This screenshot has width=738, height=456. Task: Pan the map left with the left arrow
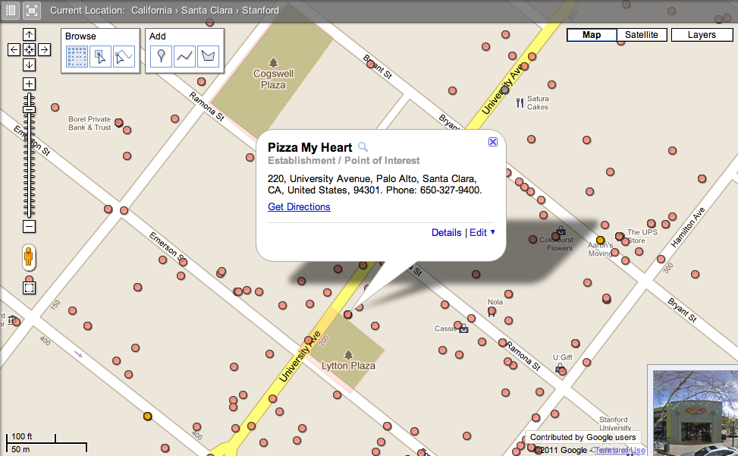click(x=14, y=49)
